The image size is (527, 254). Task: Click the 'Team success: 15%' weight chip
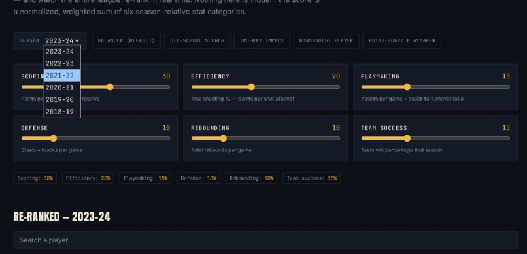pos(312,178)
